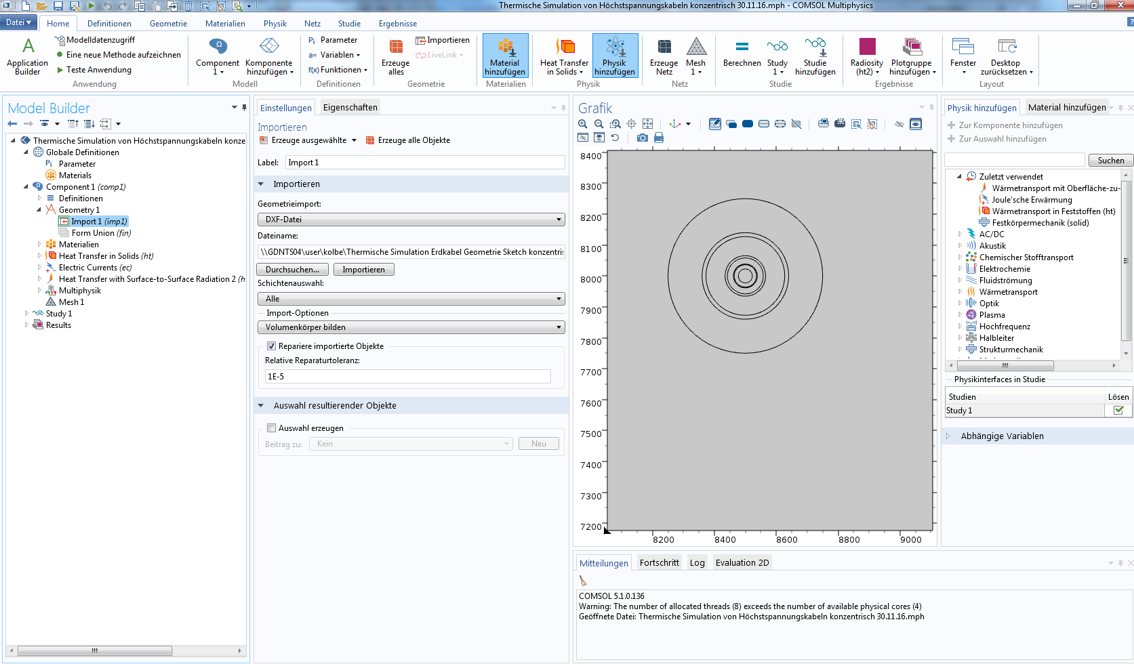The image size is (1134, 664).
Task: Click the Importieren button below Dateiname
Action: [363, 270]
